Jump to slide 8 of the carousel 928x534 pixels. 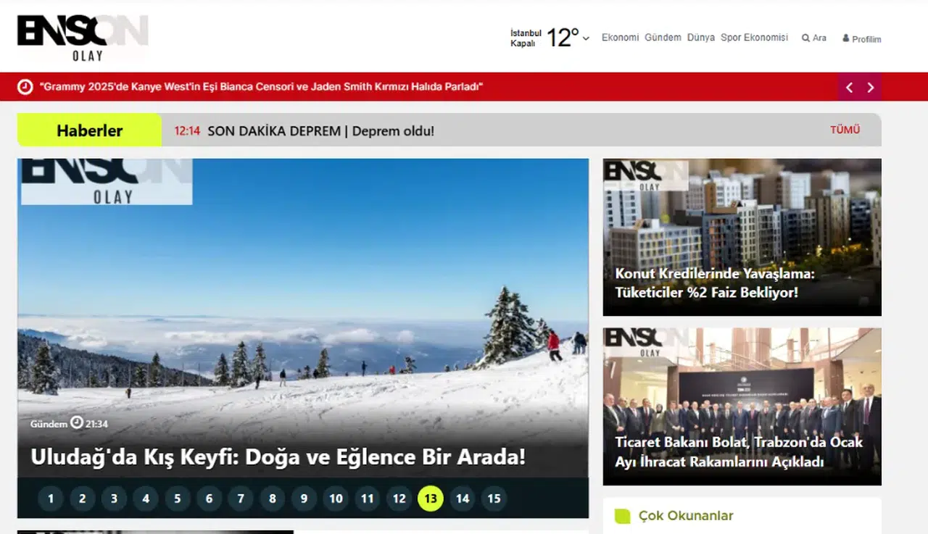click(x=273, y=498)
